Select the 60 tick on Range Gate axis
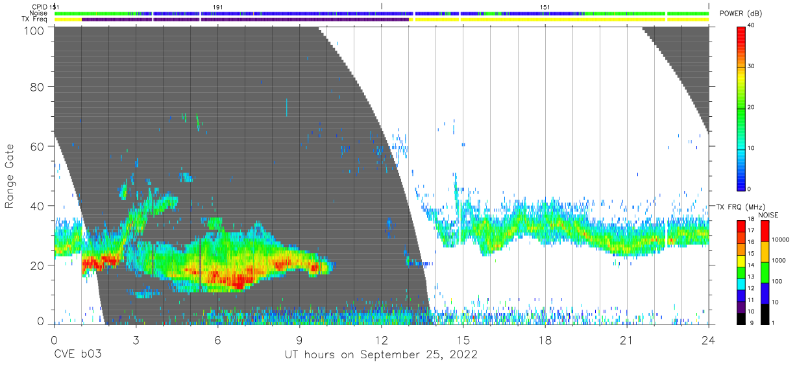This screenshot has width=797, height=368. 37,147
